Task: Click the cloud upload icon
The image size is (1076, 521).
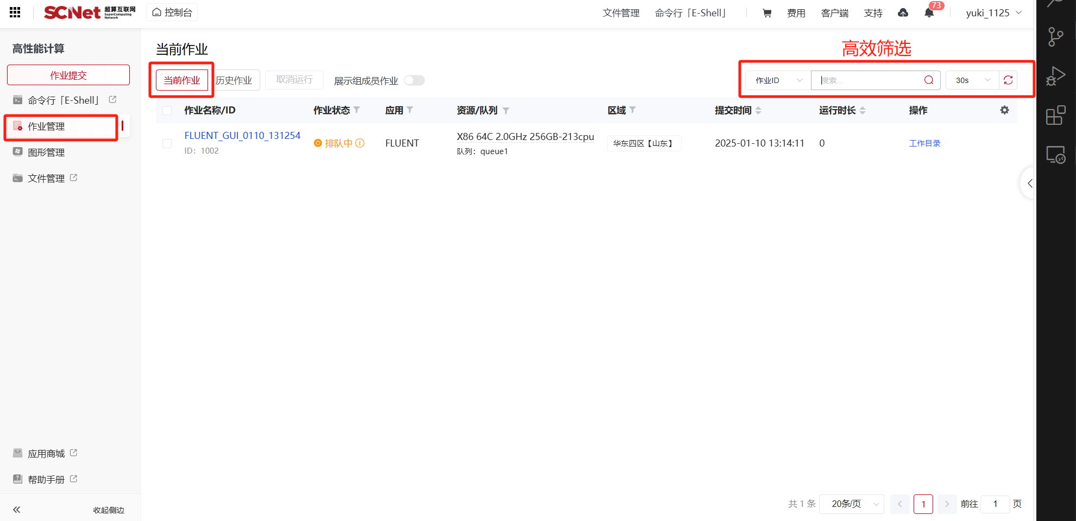Action: (x=903, y=13)
